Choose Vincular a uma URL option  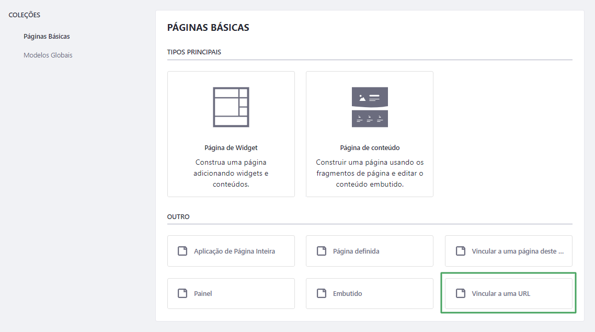(509, 293)
